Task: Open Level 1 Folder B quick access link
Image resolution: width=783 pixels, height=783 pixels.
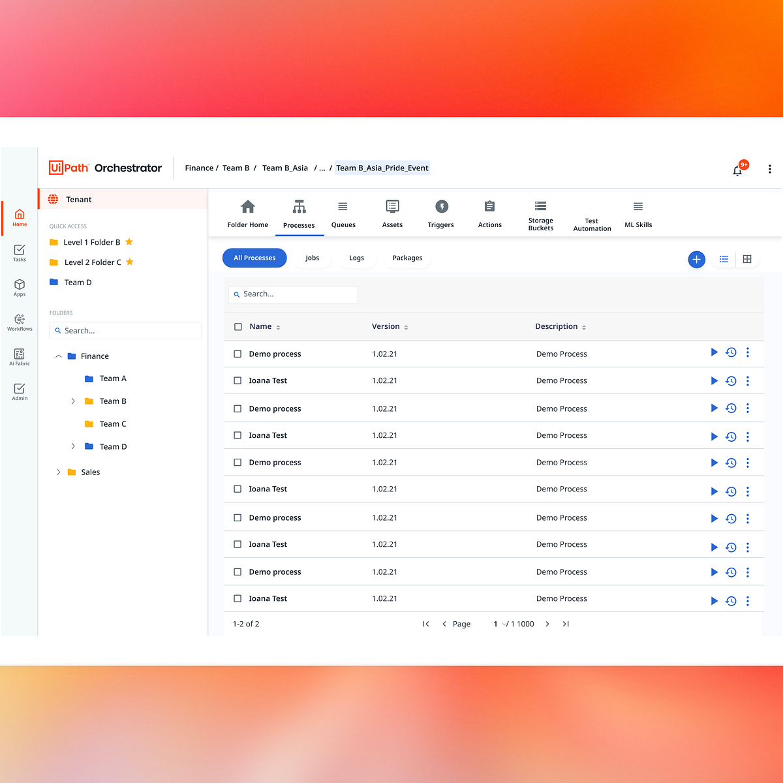Action: coord(91,241)
